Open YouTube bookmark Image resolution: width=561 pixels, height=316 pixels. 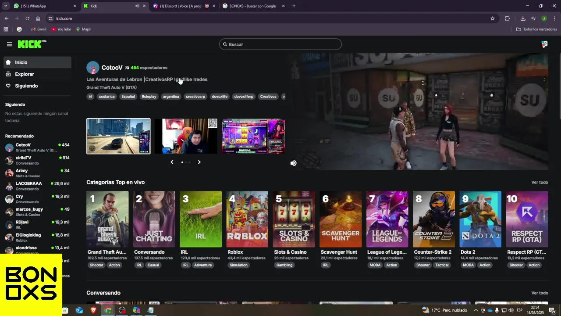point(61,29)
